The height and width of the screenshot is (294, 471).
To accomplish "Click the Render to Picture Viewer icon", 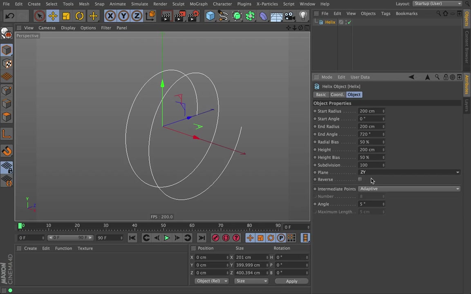I will [180, 16].
